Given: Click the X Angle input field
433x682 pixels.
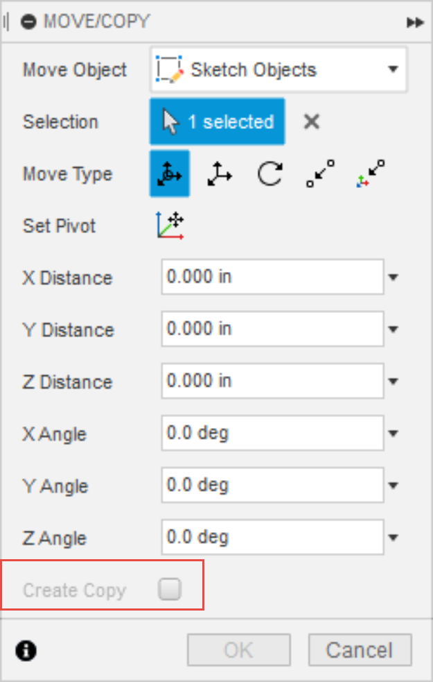Looking at the screenshot, I should pos(272,434).
